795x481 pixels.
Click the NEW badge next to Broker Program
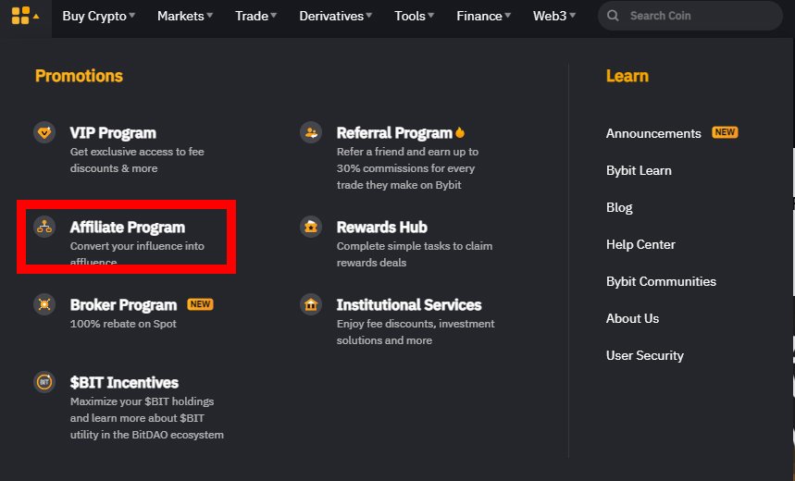pos(200,304)
